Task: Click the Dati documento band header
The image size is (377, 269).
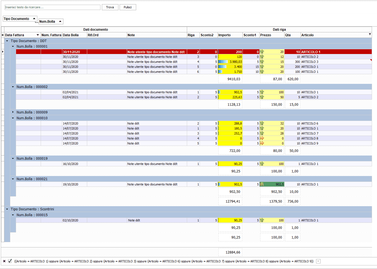Action: pos(95,30)
